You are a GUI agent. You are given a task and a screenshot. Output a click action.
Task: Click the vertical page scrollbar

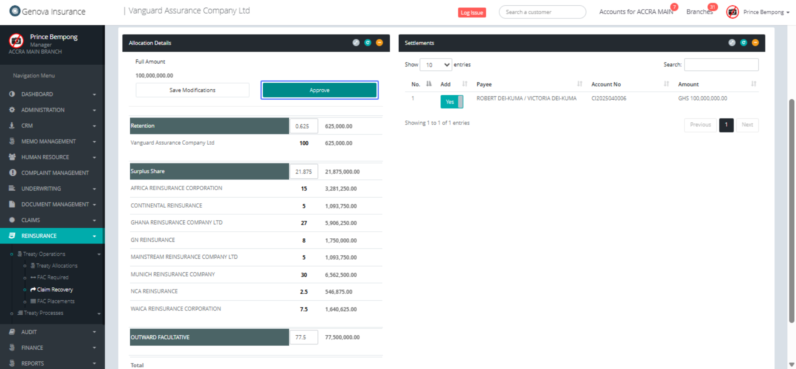(x=791, y=210)
